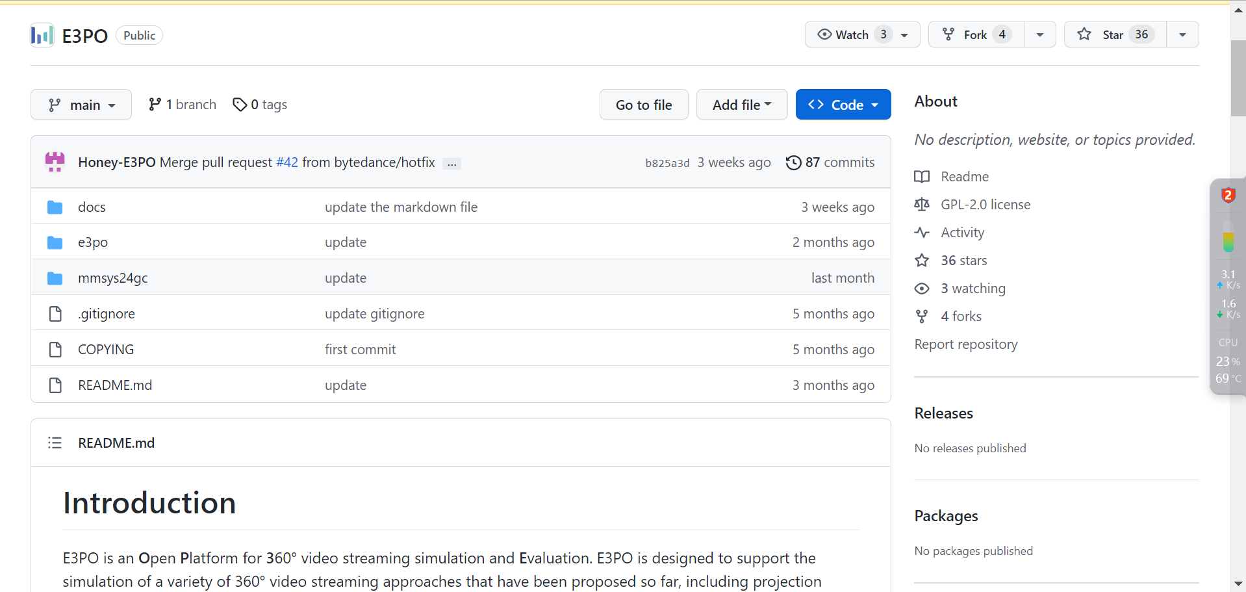Click the README.md header title
The width and height of the screenshot is (1246, 592).
tap(116, 443)
